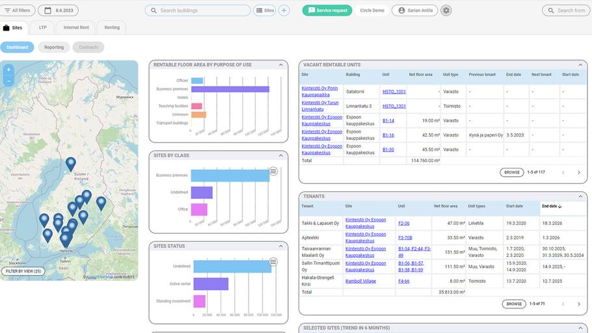Open the Sites list selector

click(265, 10)
